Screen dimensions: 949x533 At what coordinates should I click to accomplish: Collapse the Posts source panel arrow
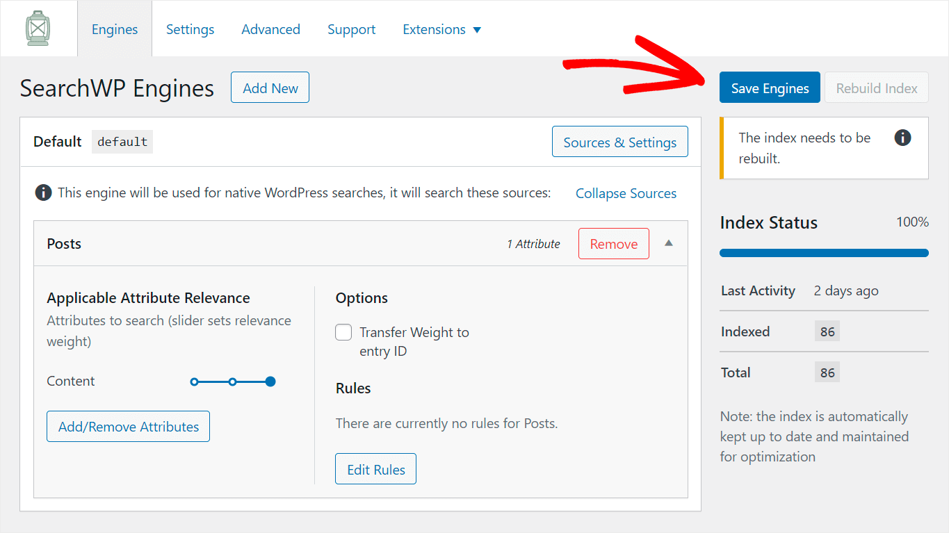click(x=668, y=243)
